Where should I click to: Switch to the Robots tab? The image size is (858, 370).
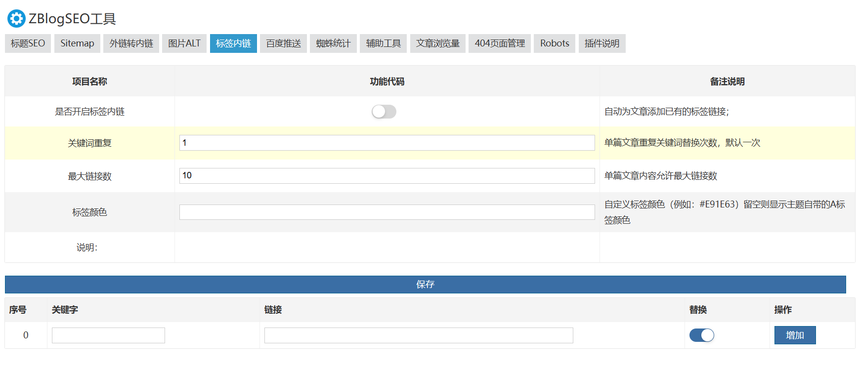click(554, 43)
